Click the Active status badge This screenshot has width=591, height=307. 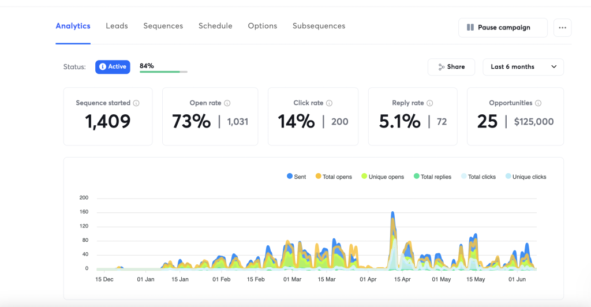click(113, 67)
